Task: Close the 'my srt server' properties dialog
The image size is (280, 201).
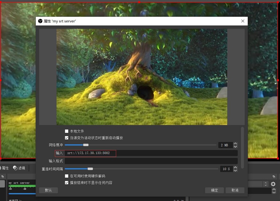Action: [243, 21]
